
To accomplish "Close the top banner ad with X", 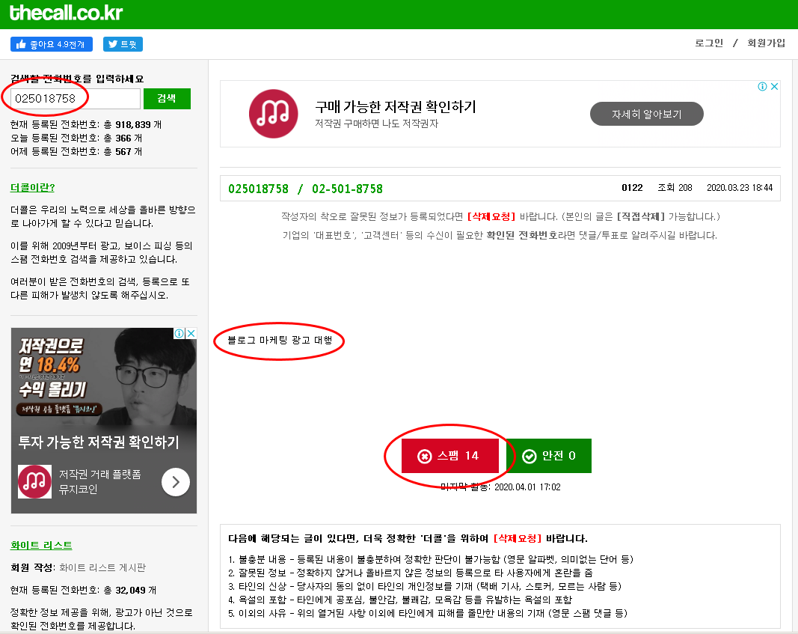I will pos(774,87).
